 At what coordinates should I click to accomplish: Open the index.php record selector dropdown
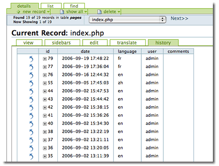(127, 20)
